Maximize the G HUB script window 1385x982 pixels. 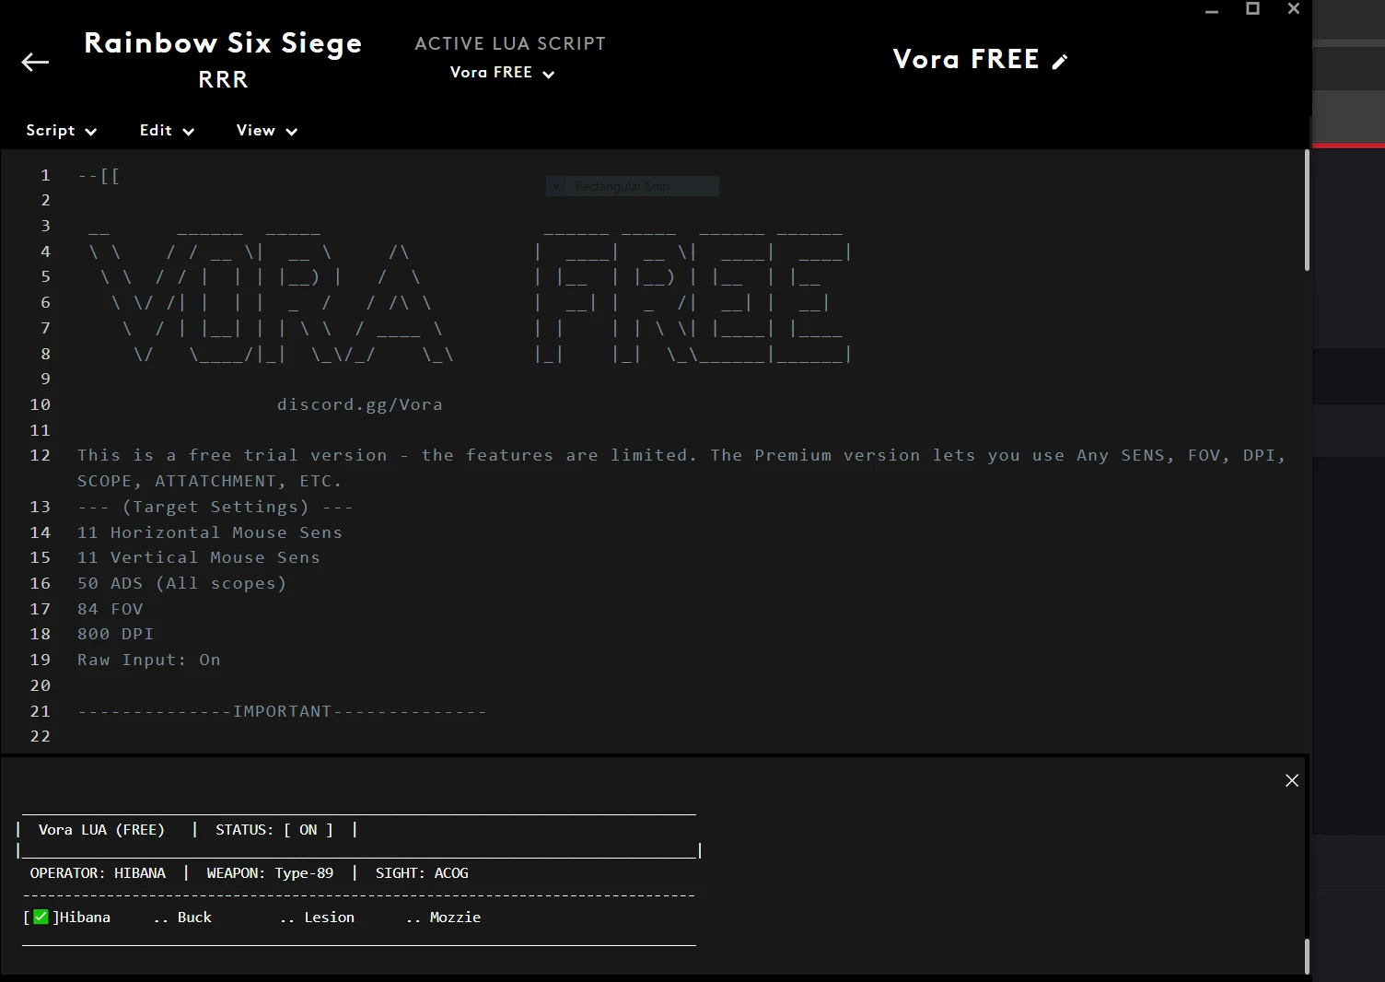click(1252, 8)
